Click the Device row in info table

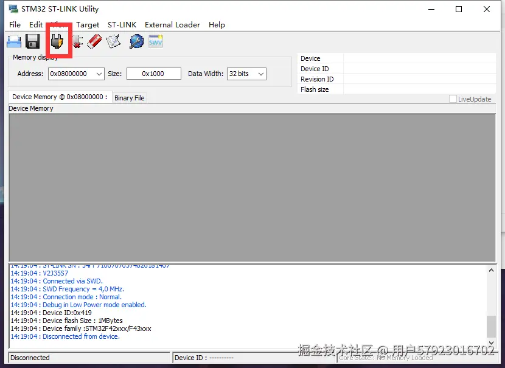(x=397, y=58)
